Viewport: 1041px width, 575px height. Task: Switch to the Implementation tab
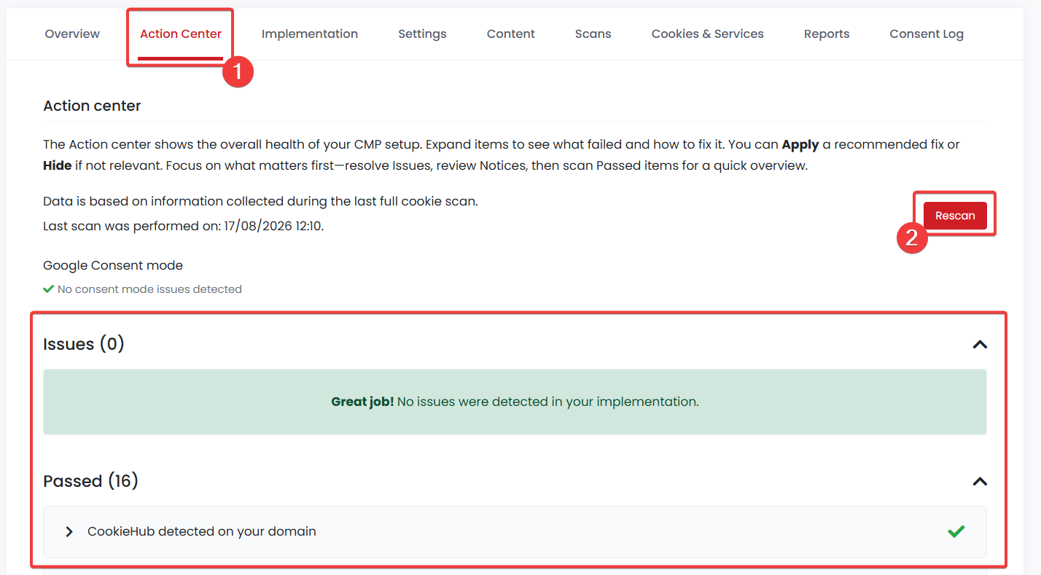(x=310, y=34)
